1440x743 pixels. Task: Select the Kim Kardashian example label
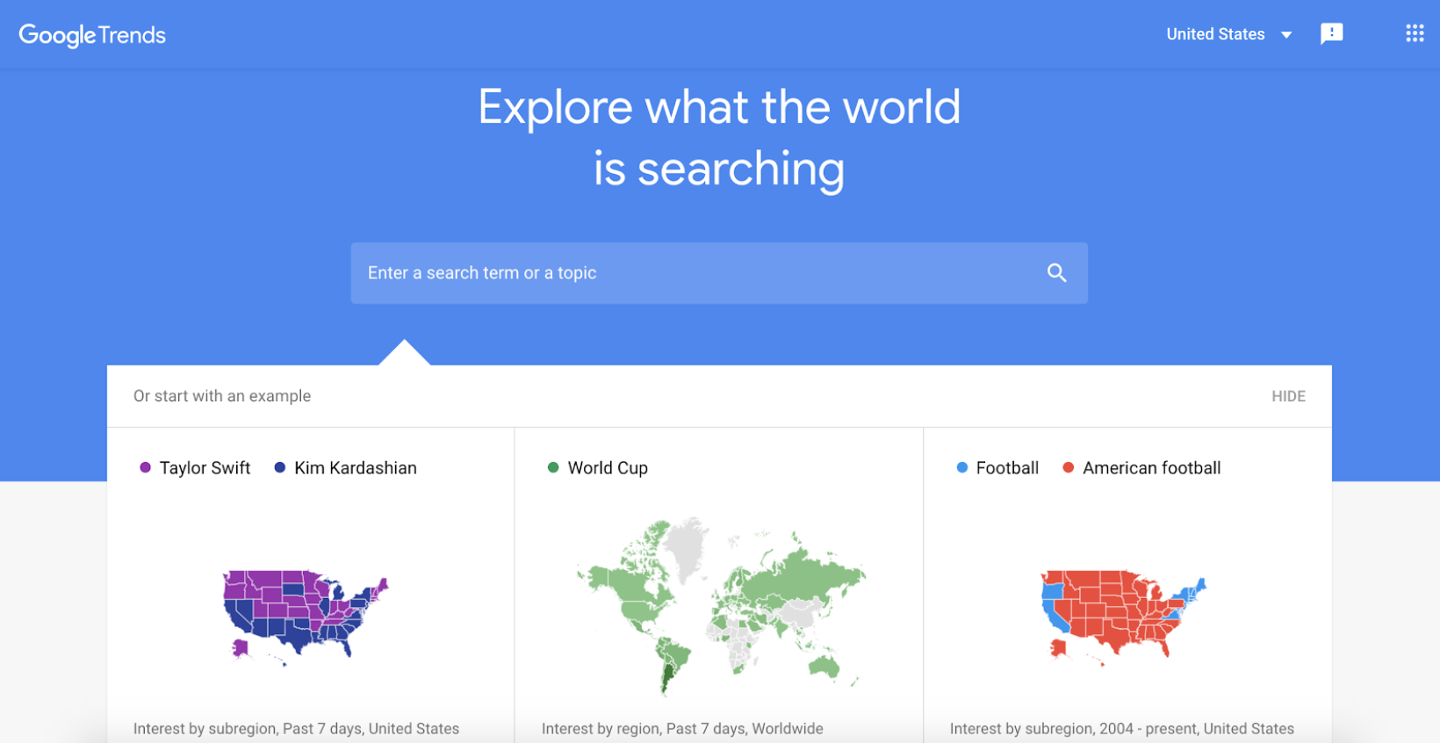point(356,468)
